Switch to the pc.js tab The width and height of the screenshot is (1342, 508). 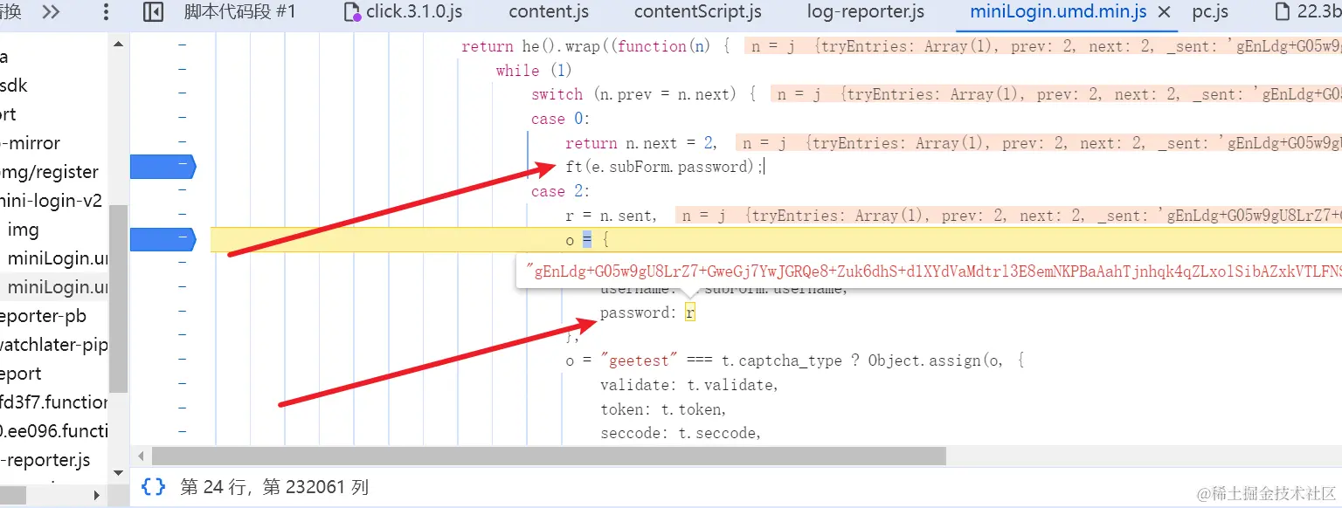[x=1210, y=12]
